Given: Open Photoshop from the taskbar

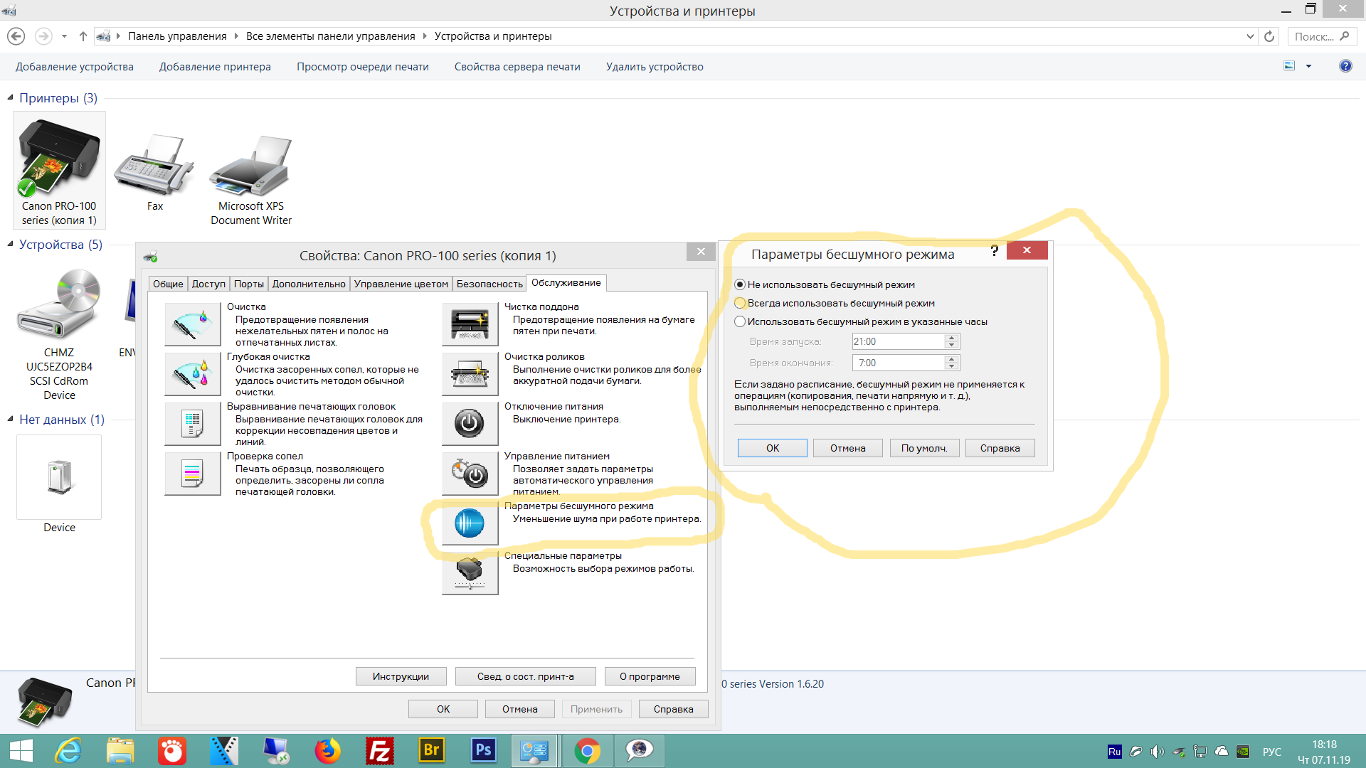Looking at the screenshot, I should [x=483, y=751].
